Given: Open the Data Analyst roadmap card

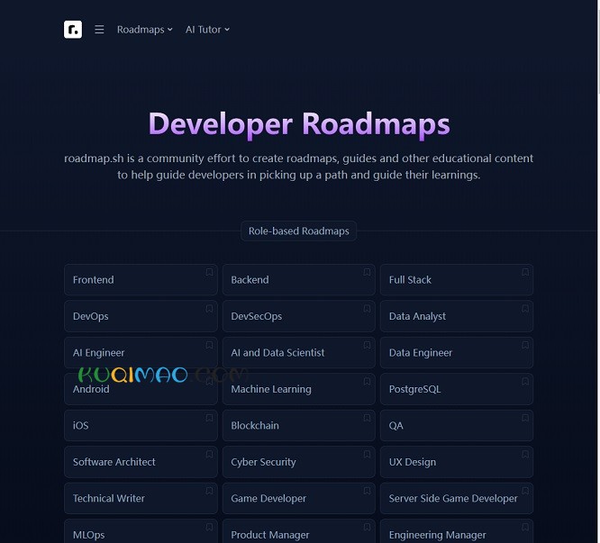Looking at the screenshot, I should (457, 316).
